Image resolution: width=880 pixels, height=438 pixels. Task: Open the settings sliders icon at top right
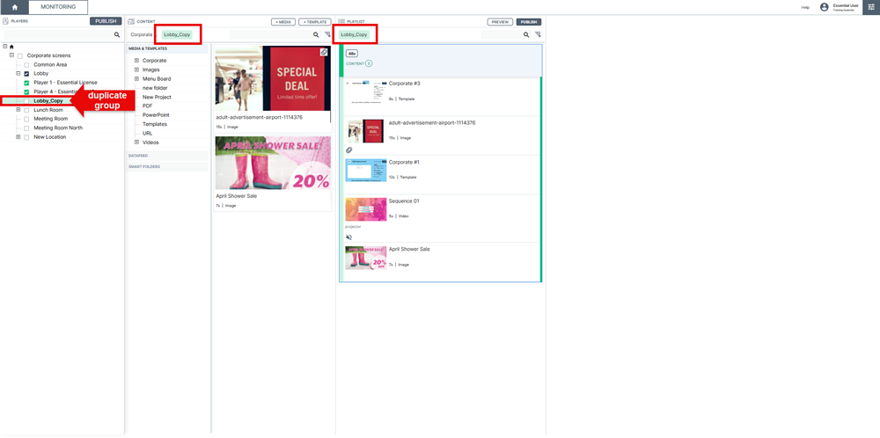(x=871, y=7)
